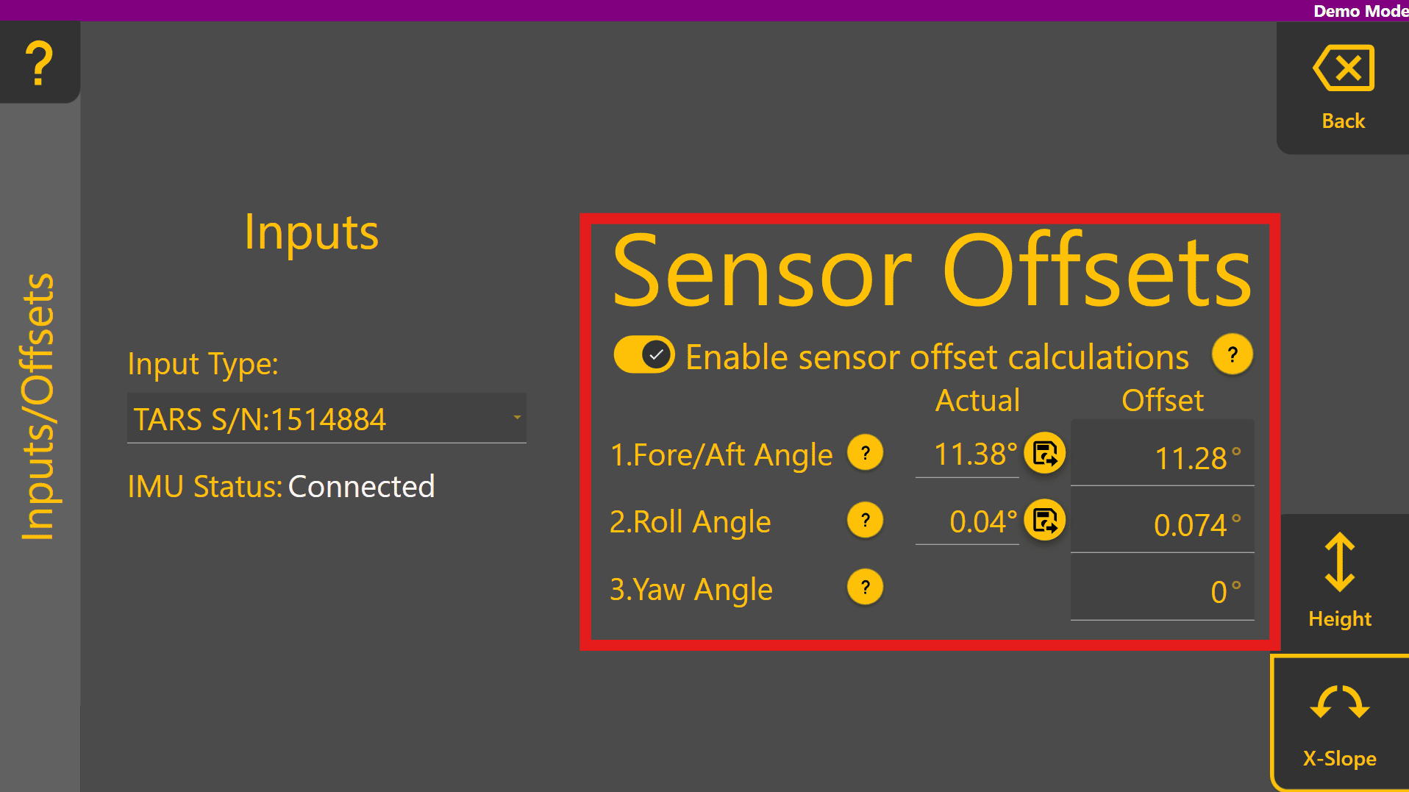Open help using the top-left question mark
The width and height of the screenshot is (1409, 792).
point(40,63)
